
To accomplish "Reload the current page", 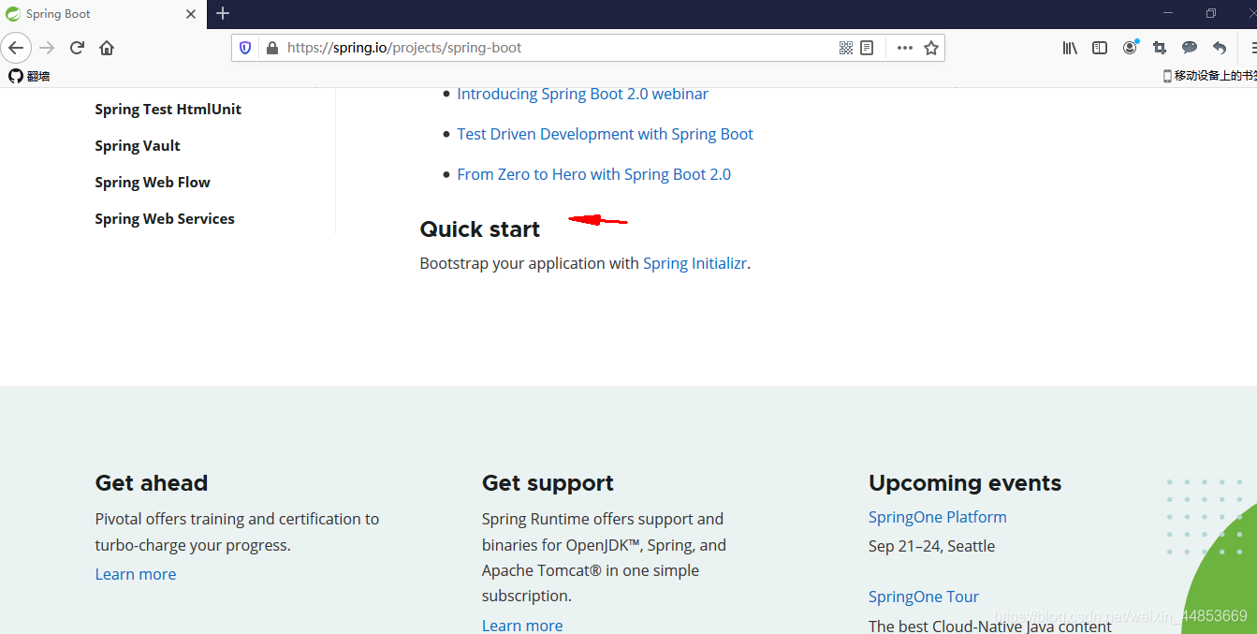I will point(78,48).
